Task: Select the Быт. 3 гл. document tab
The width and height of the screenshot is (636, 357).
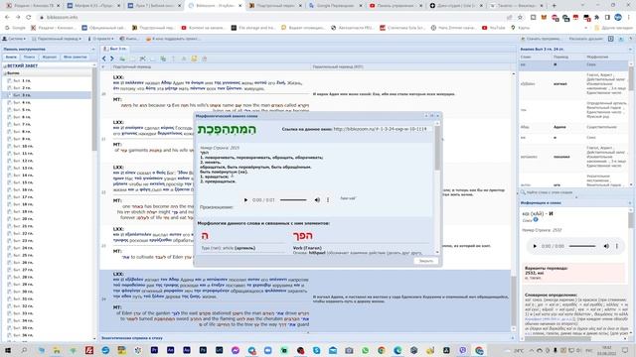Action: click(x=115, y=49)
